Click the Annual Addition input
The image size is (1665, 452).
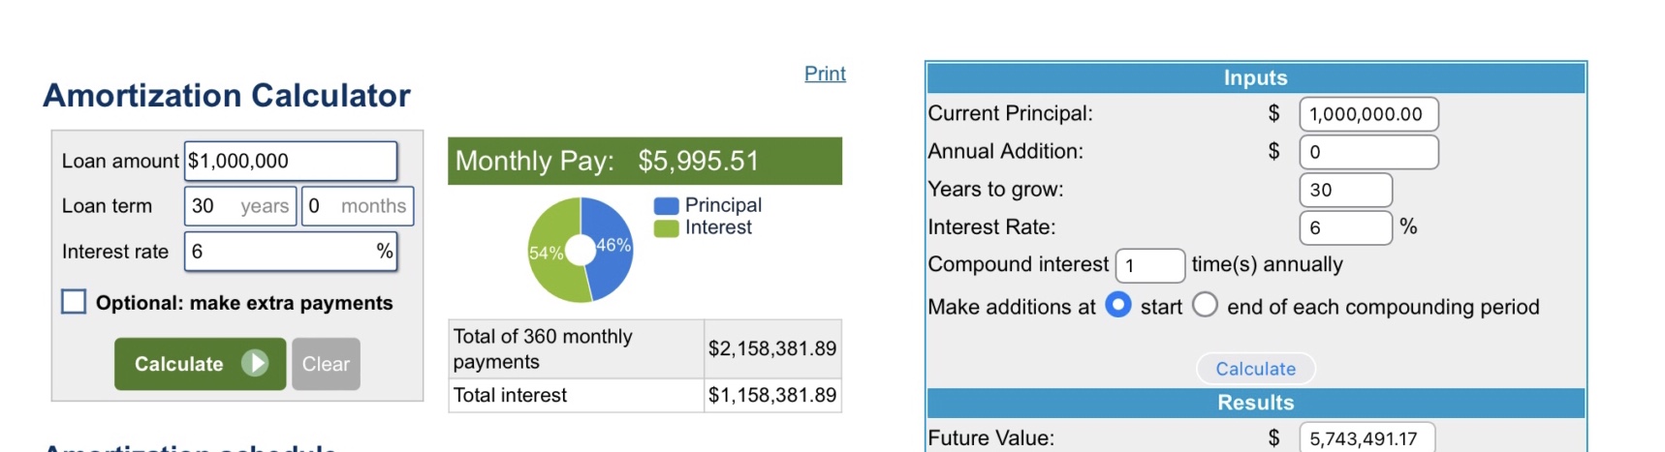1367,152
